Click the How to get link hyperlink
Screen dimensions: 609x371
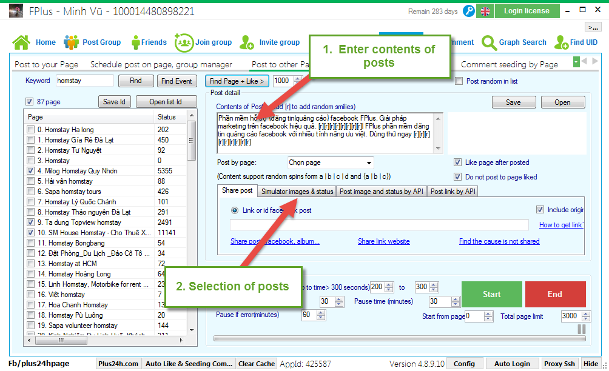coord(561,225)
